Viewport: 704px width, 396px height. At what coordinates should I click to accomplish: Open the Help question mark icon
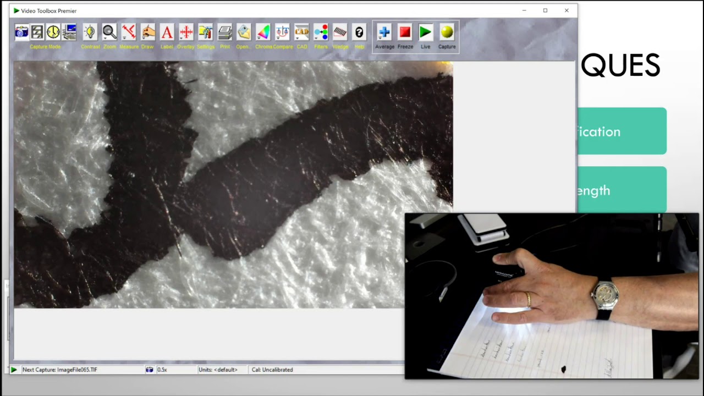359,32
